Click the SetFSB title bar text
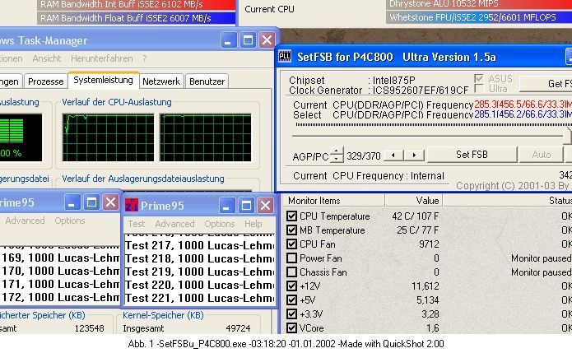 (396, 57)
